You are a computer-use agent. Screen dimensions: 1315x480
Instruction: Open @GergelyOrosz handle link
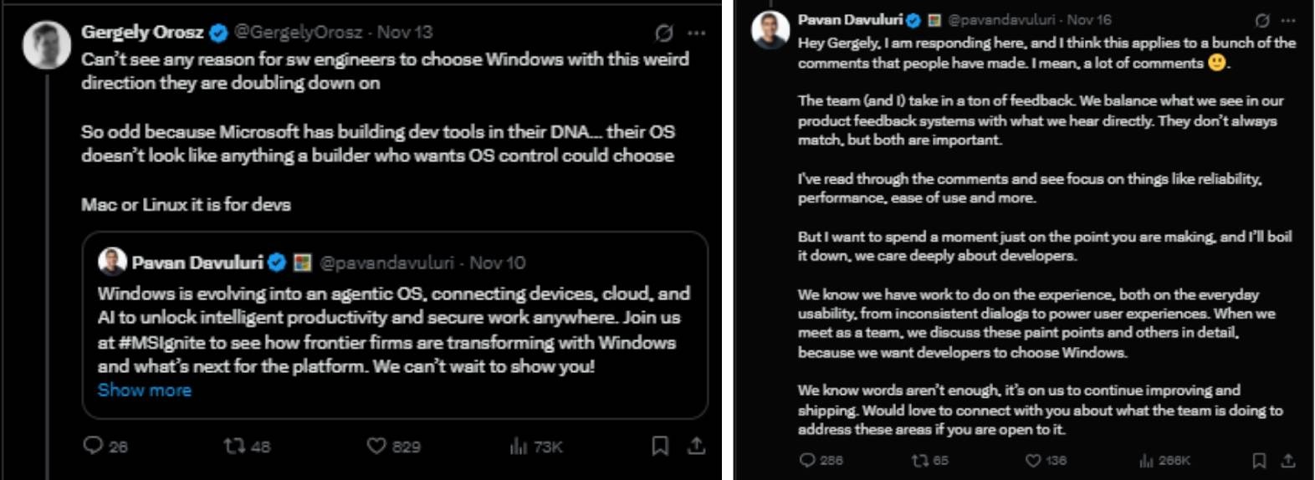pos(298,33)
